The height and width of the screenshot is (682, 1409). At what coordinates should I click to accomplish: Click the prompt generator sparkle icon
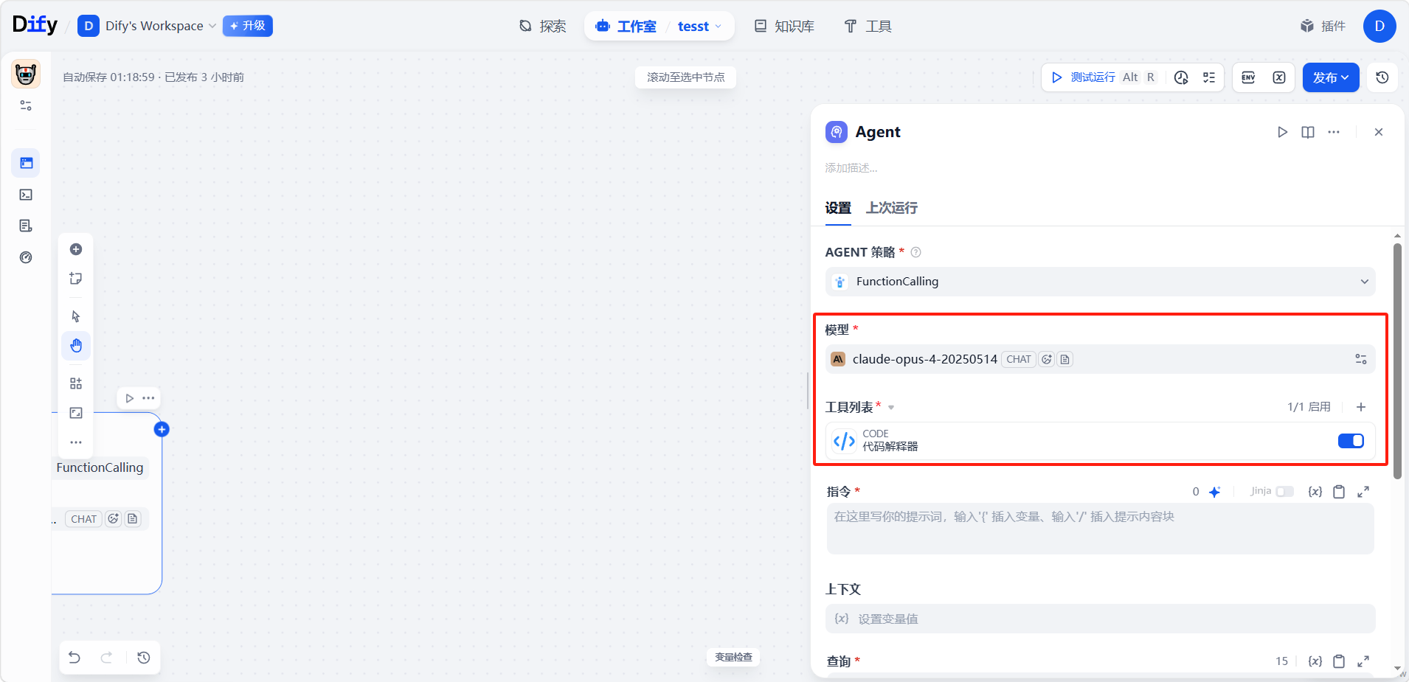(x=1215, y=492)
